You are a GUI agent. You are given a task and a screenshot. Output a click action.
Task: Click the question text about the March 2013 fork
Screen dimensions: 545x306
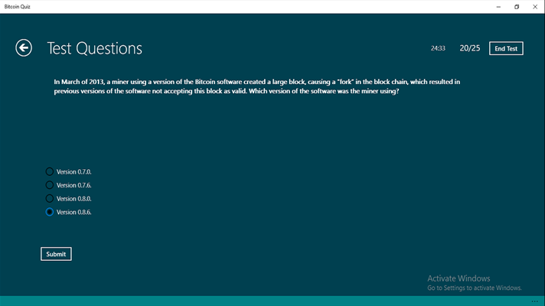257,86
